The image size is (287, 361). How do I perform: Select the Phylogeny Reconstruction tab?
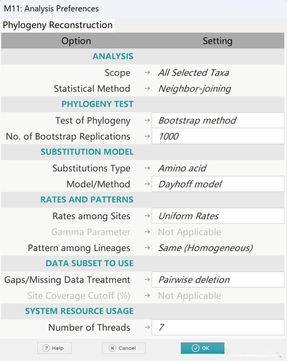pos(58,25)
